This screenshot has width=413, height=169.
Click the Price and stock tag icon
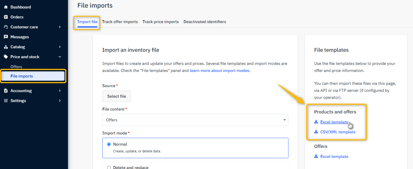click(x=6, y=57)
